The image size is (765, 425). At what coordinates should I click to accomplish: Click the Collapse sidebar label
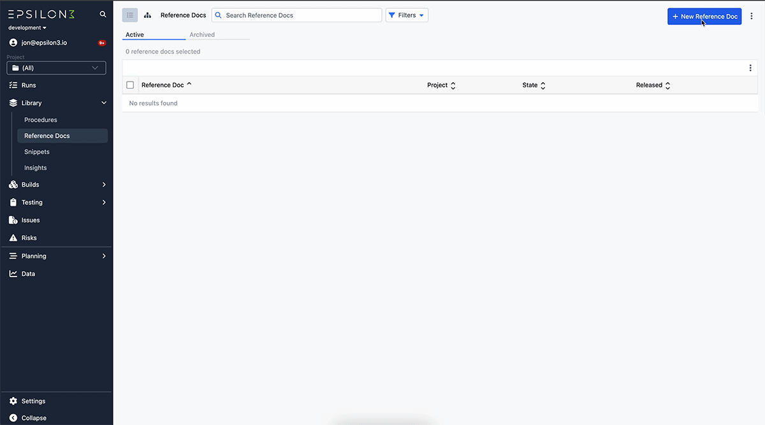(34, 418)
